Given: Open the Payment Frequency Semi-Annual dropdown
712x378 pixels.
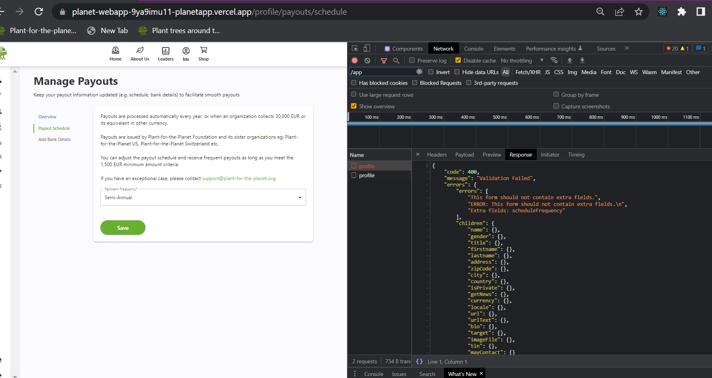Looking at the screenshot, I should tap(203, 197).
